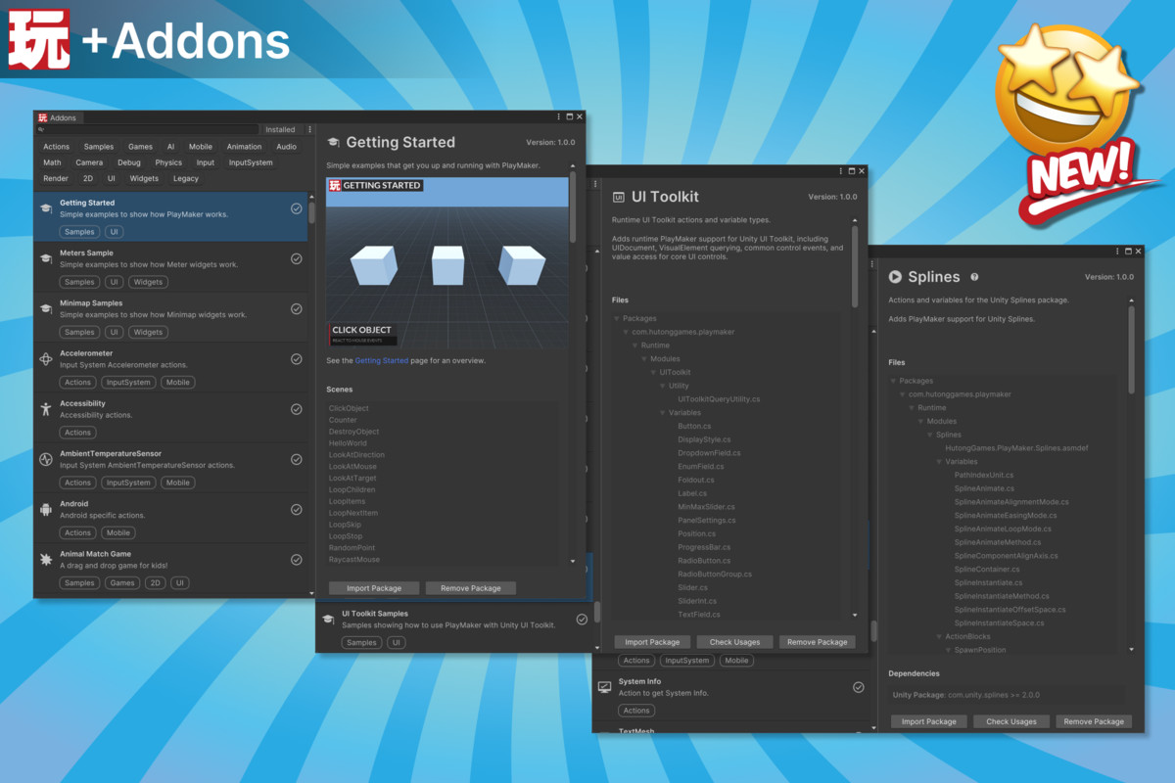This screenshot has height=783, width=1175.
Task: Click the Getting Started graduation cap list icon
Action: point(45,208)
